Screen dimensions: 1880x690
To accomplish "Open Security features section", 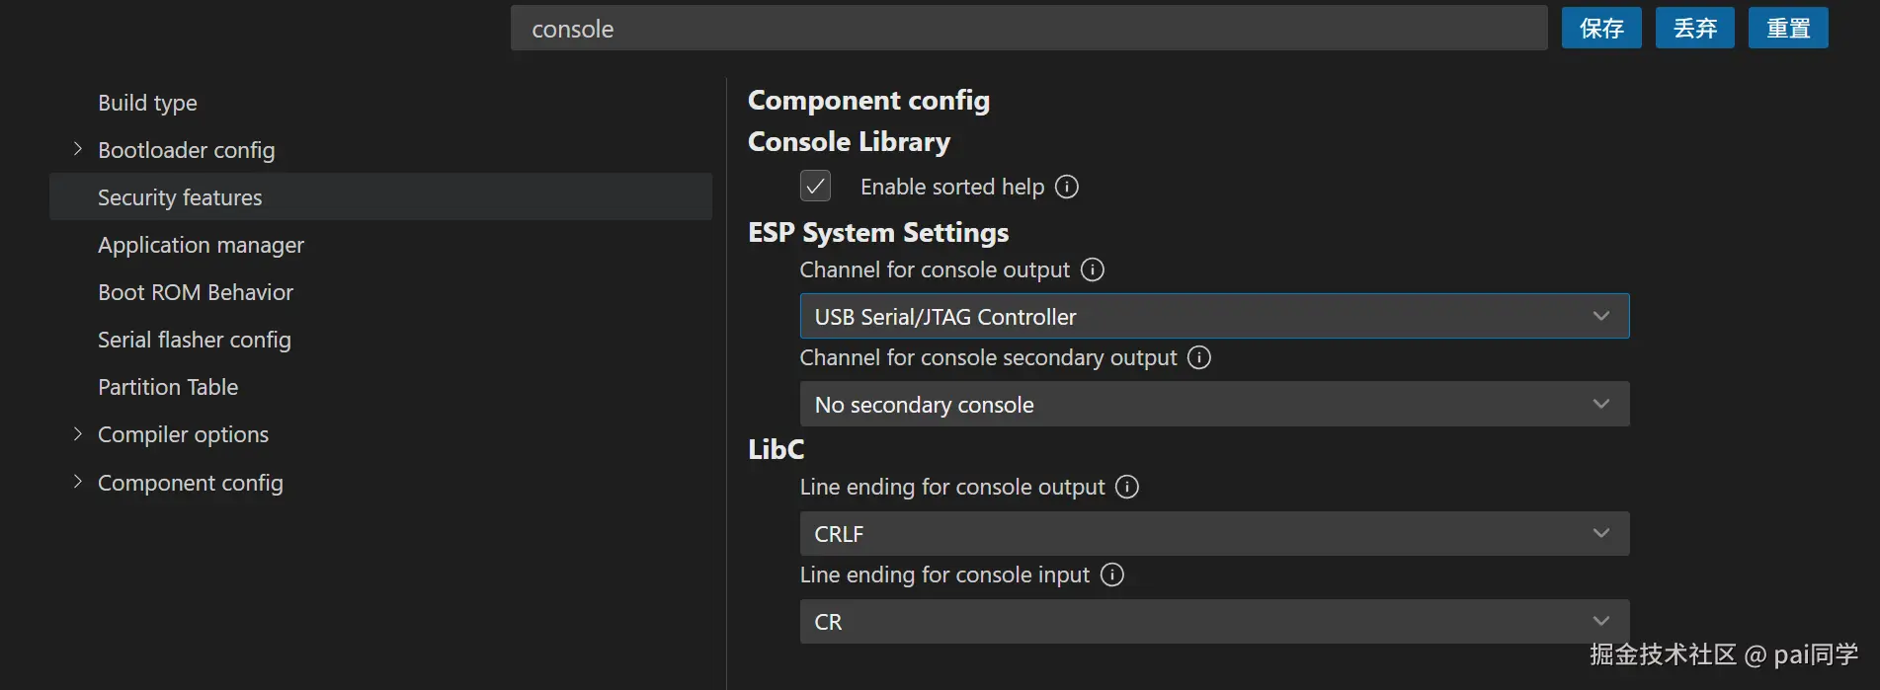I will point(180,197).
